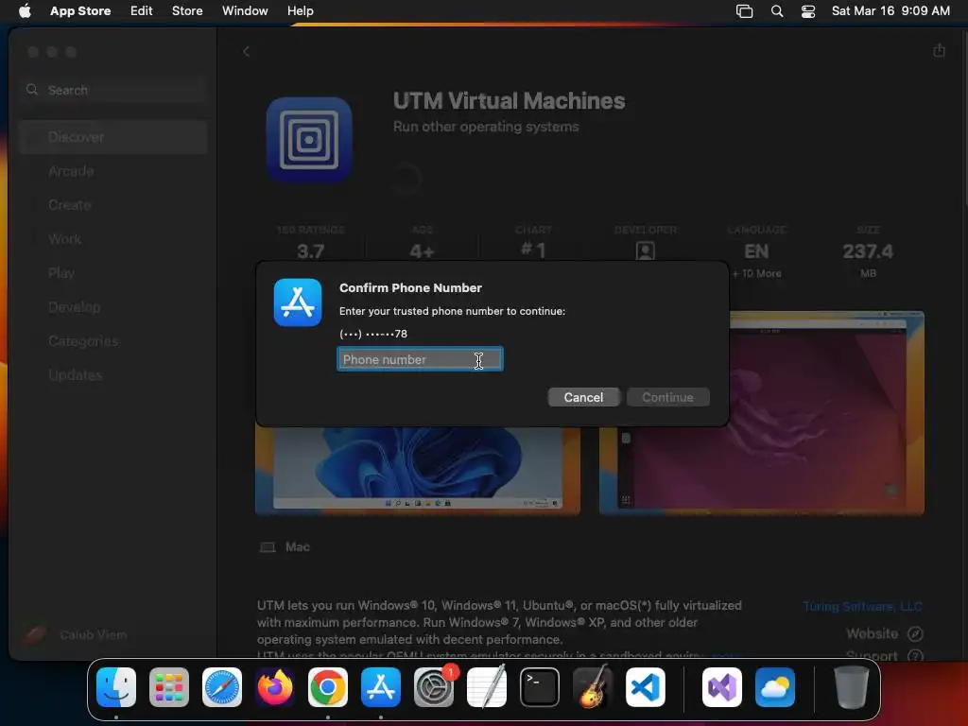The width and height of the screenshot is (968, 726).
Task: Open the App Store menu
Action: pos(80,10)
